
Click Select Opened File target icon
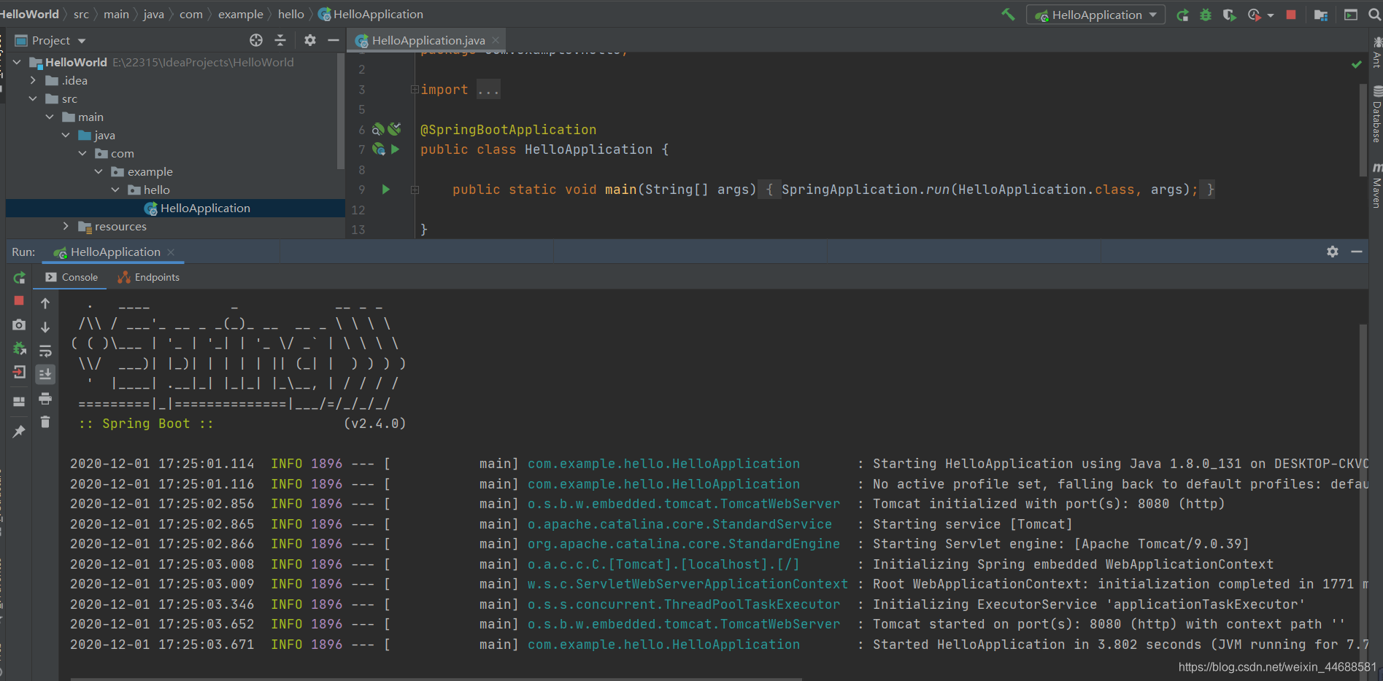click(256, 40)
